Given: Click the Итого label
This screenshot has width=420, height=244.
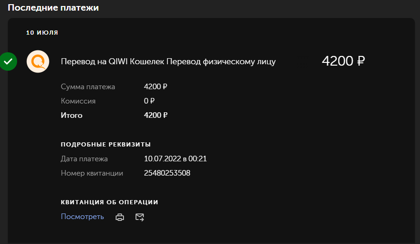Looking at the screenshot, I should (72, 116).
